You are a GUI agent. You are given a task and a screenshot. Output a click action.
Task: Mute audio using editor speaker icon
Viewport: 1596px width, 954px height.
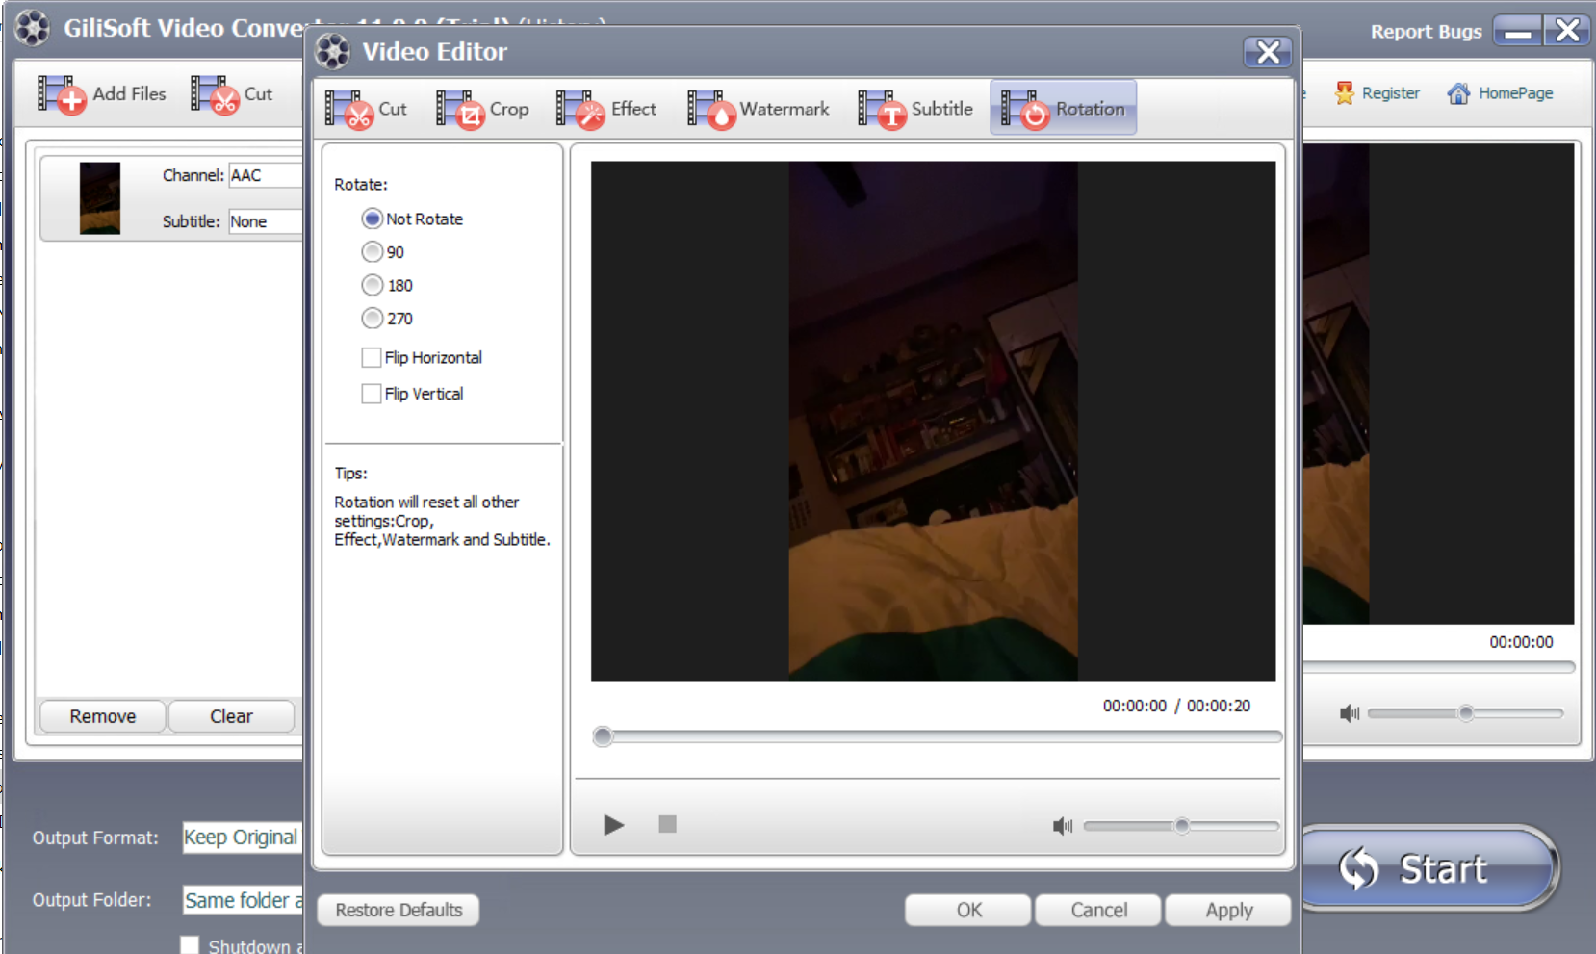(x=1062, y=826)
